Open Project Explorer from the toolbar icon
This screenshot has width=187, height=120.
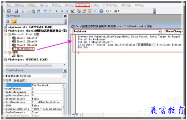79,11
